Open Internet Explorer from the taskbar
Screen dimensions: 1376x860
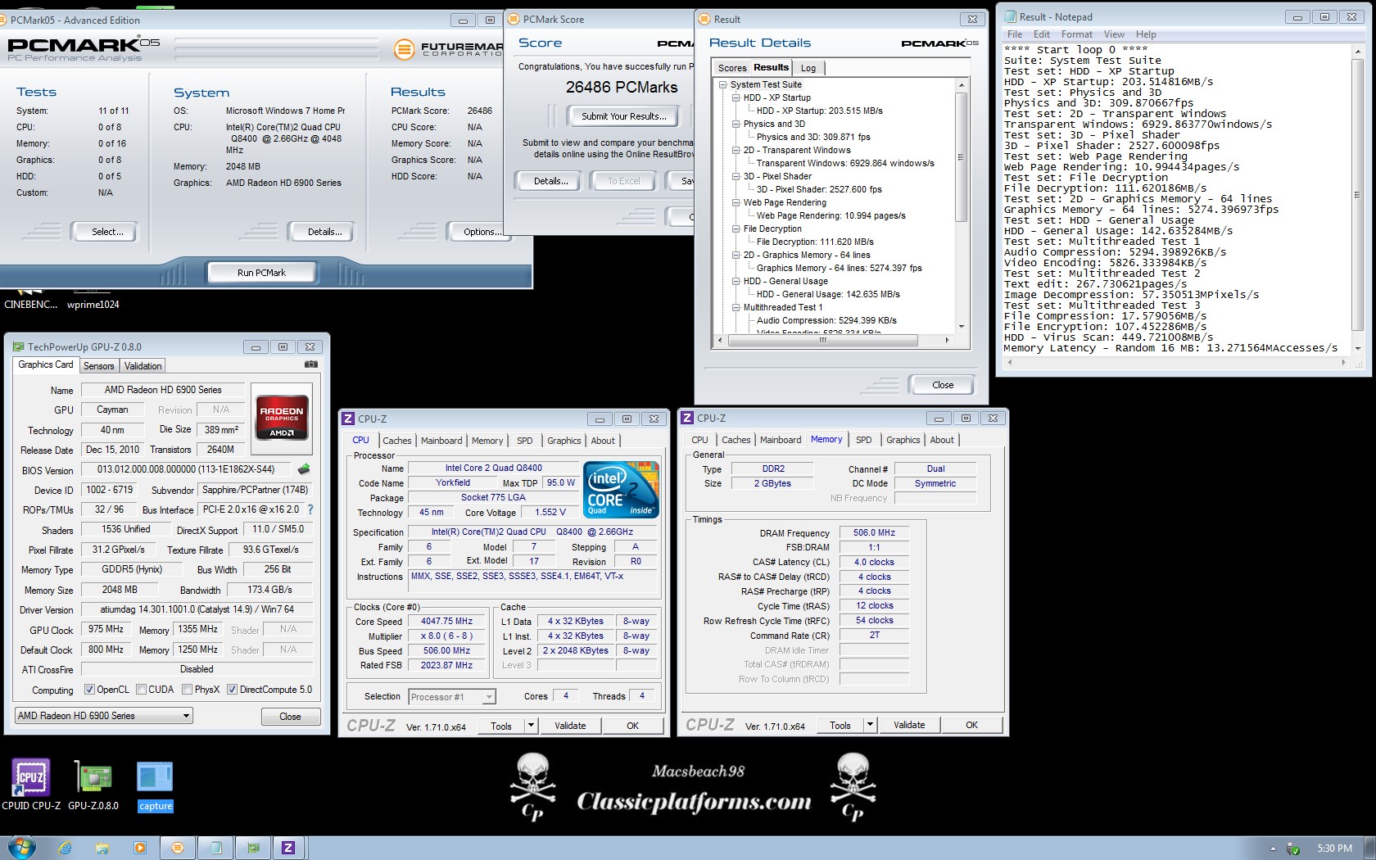point(65,848)
